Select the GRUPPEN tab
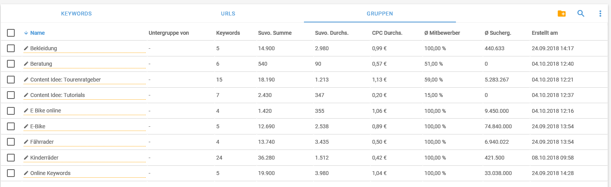Image resolution: width=611 pixels, height=187 pixels. coord(380,14)
